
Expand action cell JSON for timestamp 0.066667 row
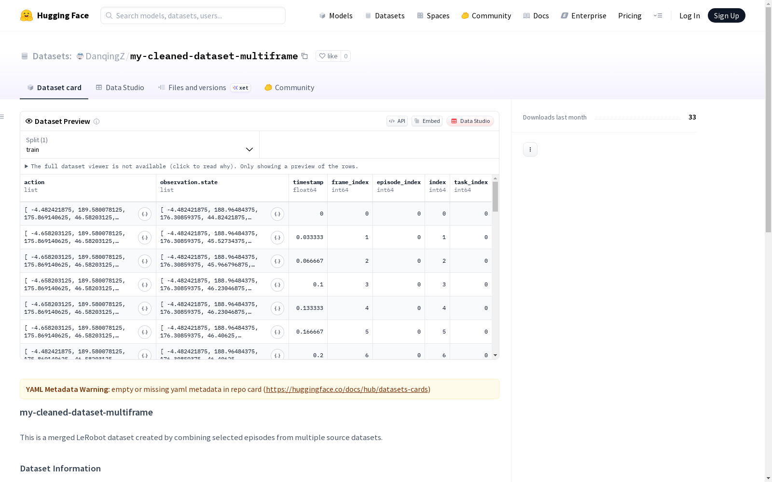click(x=145, y=261)
